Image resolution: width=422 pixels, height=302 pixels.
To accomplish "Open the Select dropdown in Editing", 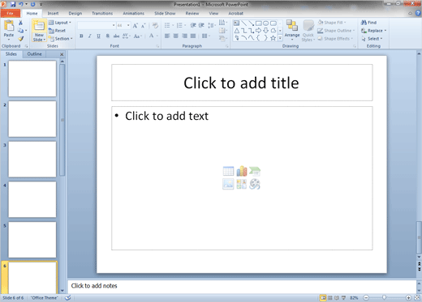I will pos(372,39).
